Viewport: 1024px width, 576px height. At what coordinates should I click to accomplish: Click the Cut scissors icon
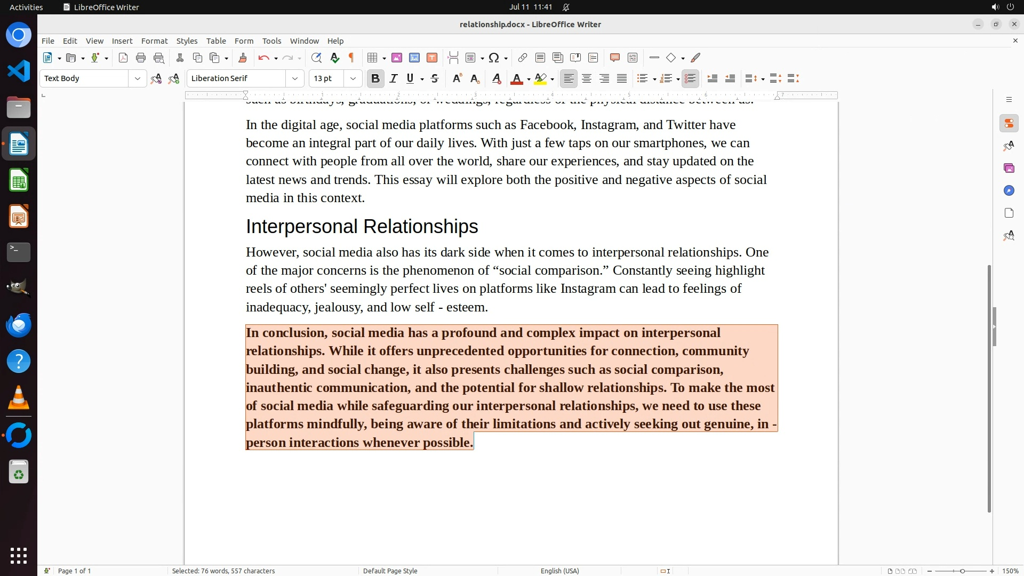click(180, 58)
